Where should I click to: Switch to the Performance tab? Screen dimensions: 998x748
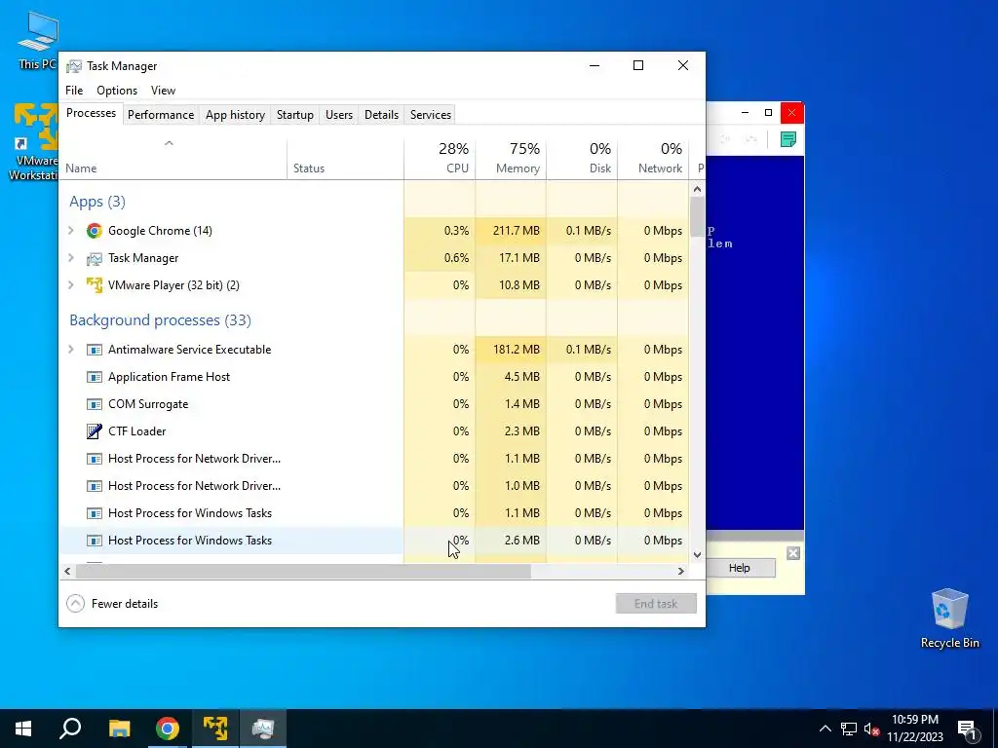161,115
